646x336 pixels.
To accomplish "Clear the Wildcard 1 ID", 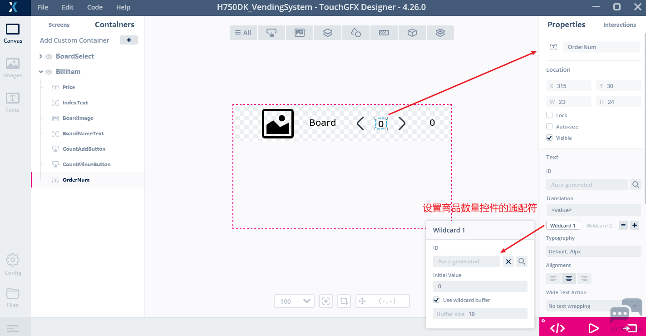I will (x=508, y=262).
